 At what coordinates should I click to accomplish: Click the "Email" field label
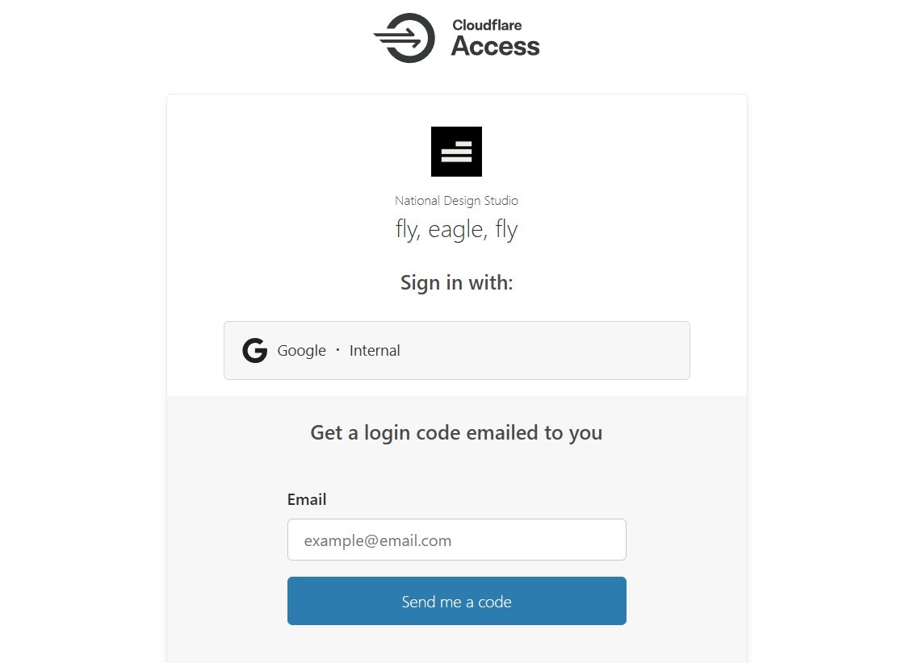[307, 499]
